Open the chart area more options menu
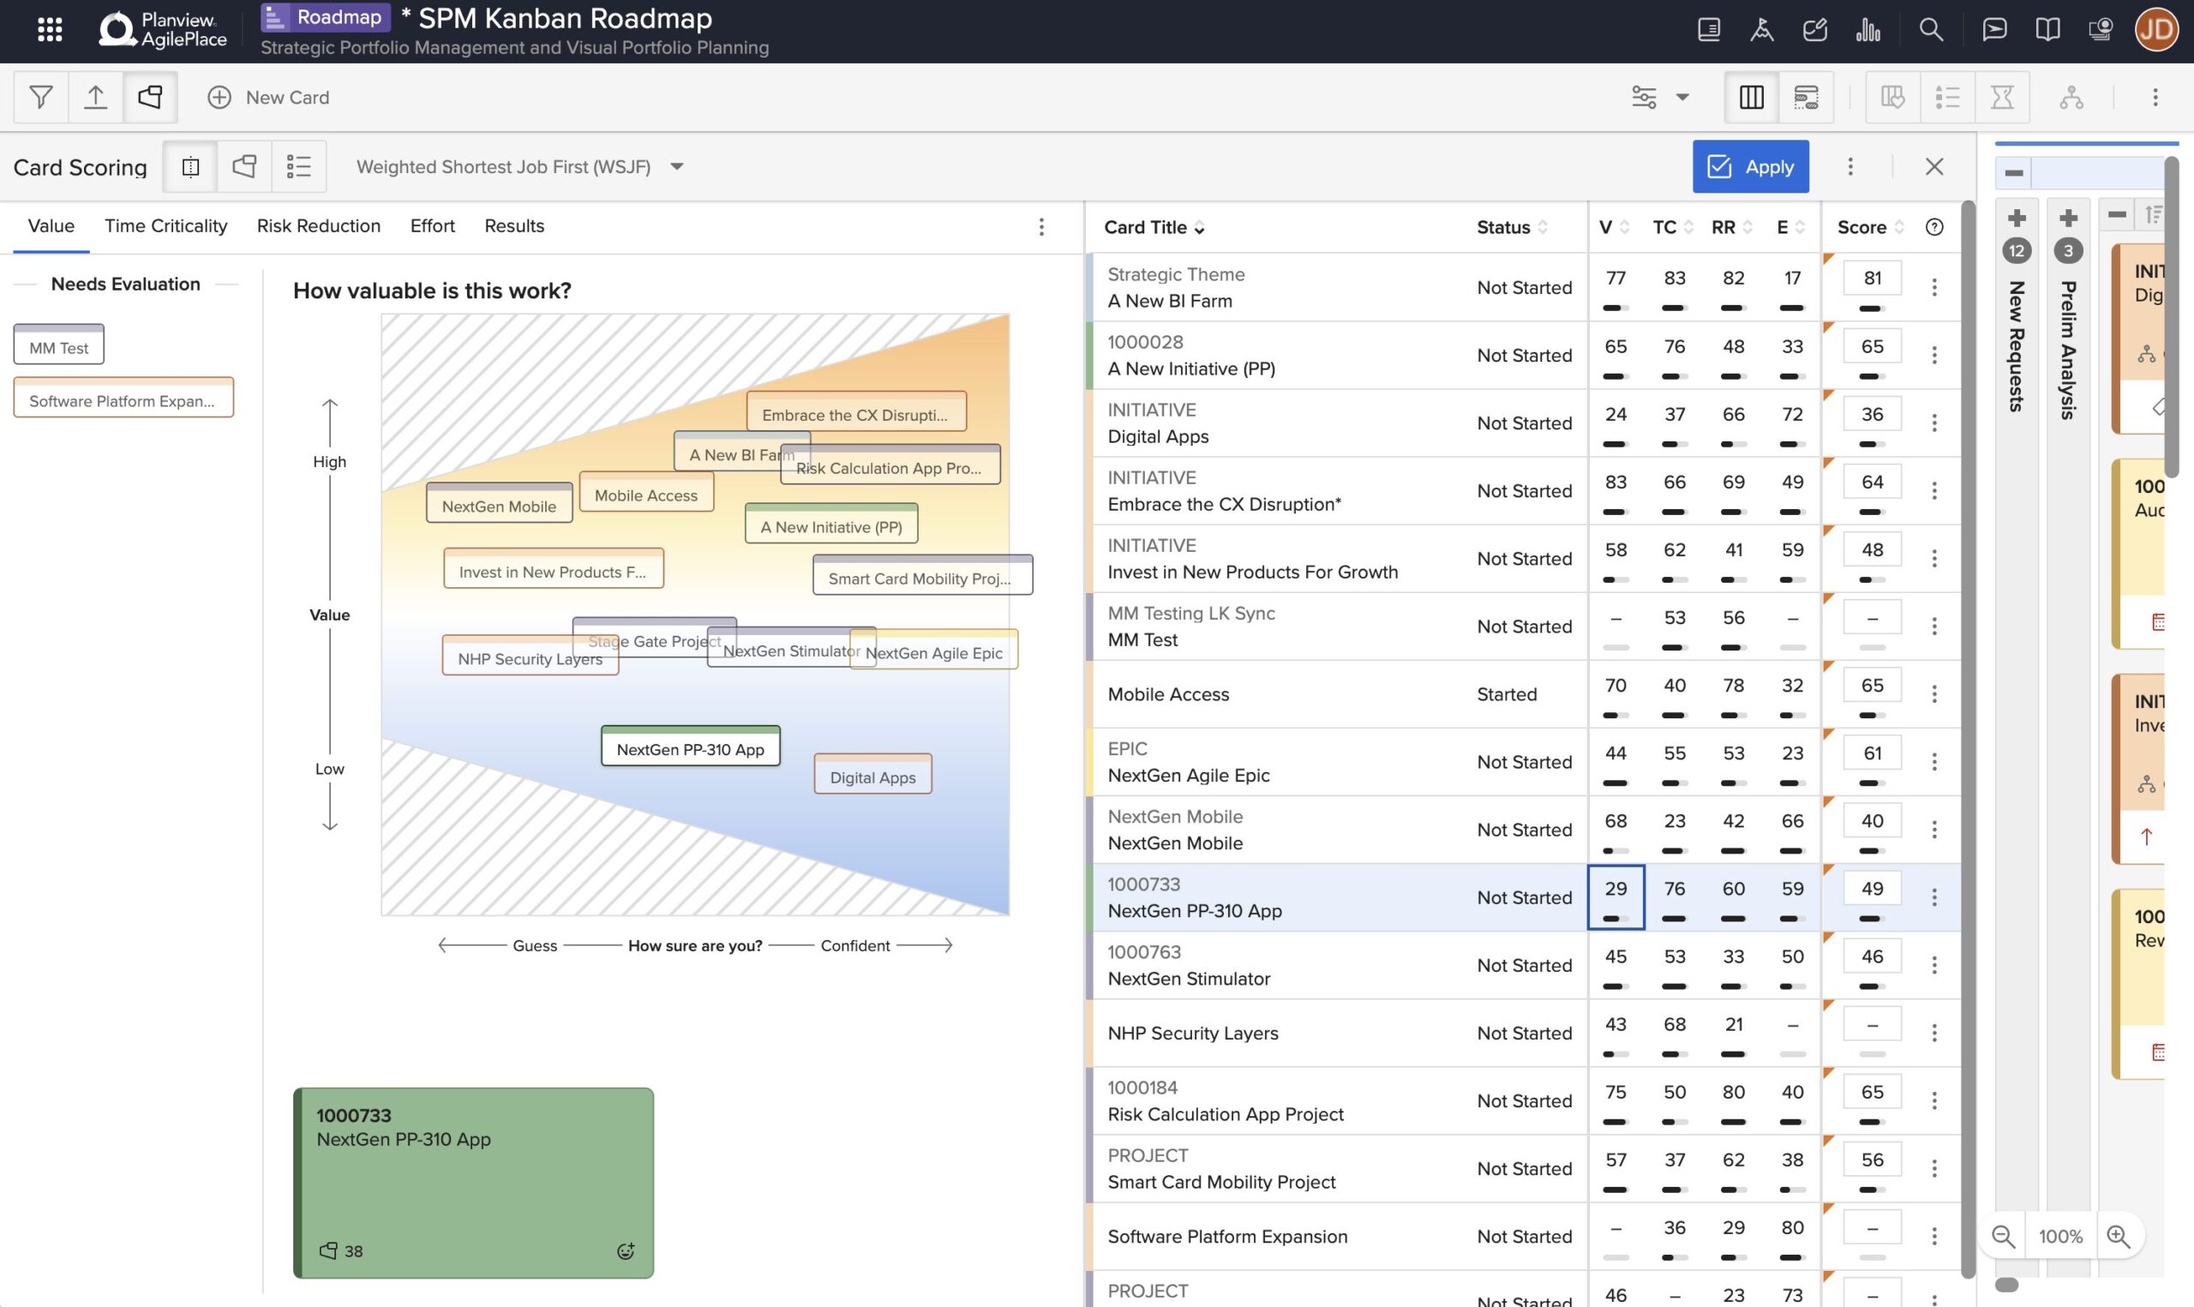Viewport: 2194px width, 1307px height. click(1040, 226)
